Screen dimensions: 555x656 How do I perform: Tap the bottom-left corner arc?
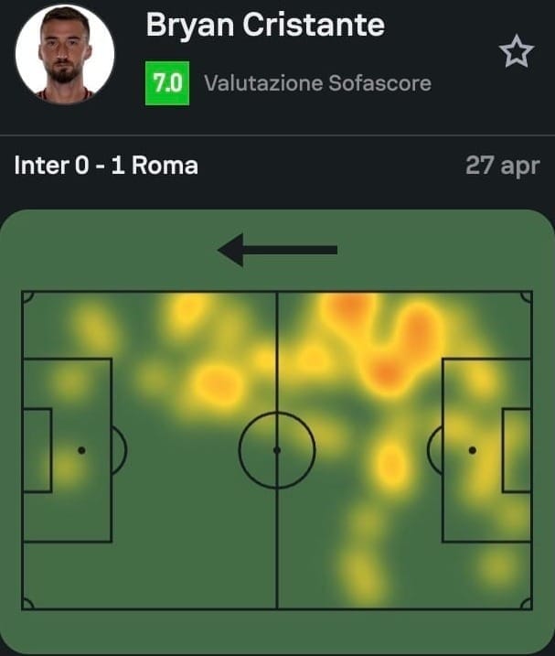27,604
